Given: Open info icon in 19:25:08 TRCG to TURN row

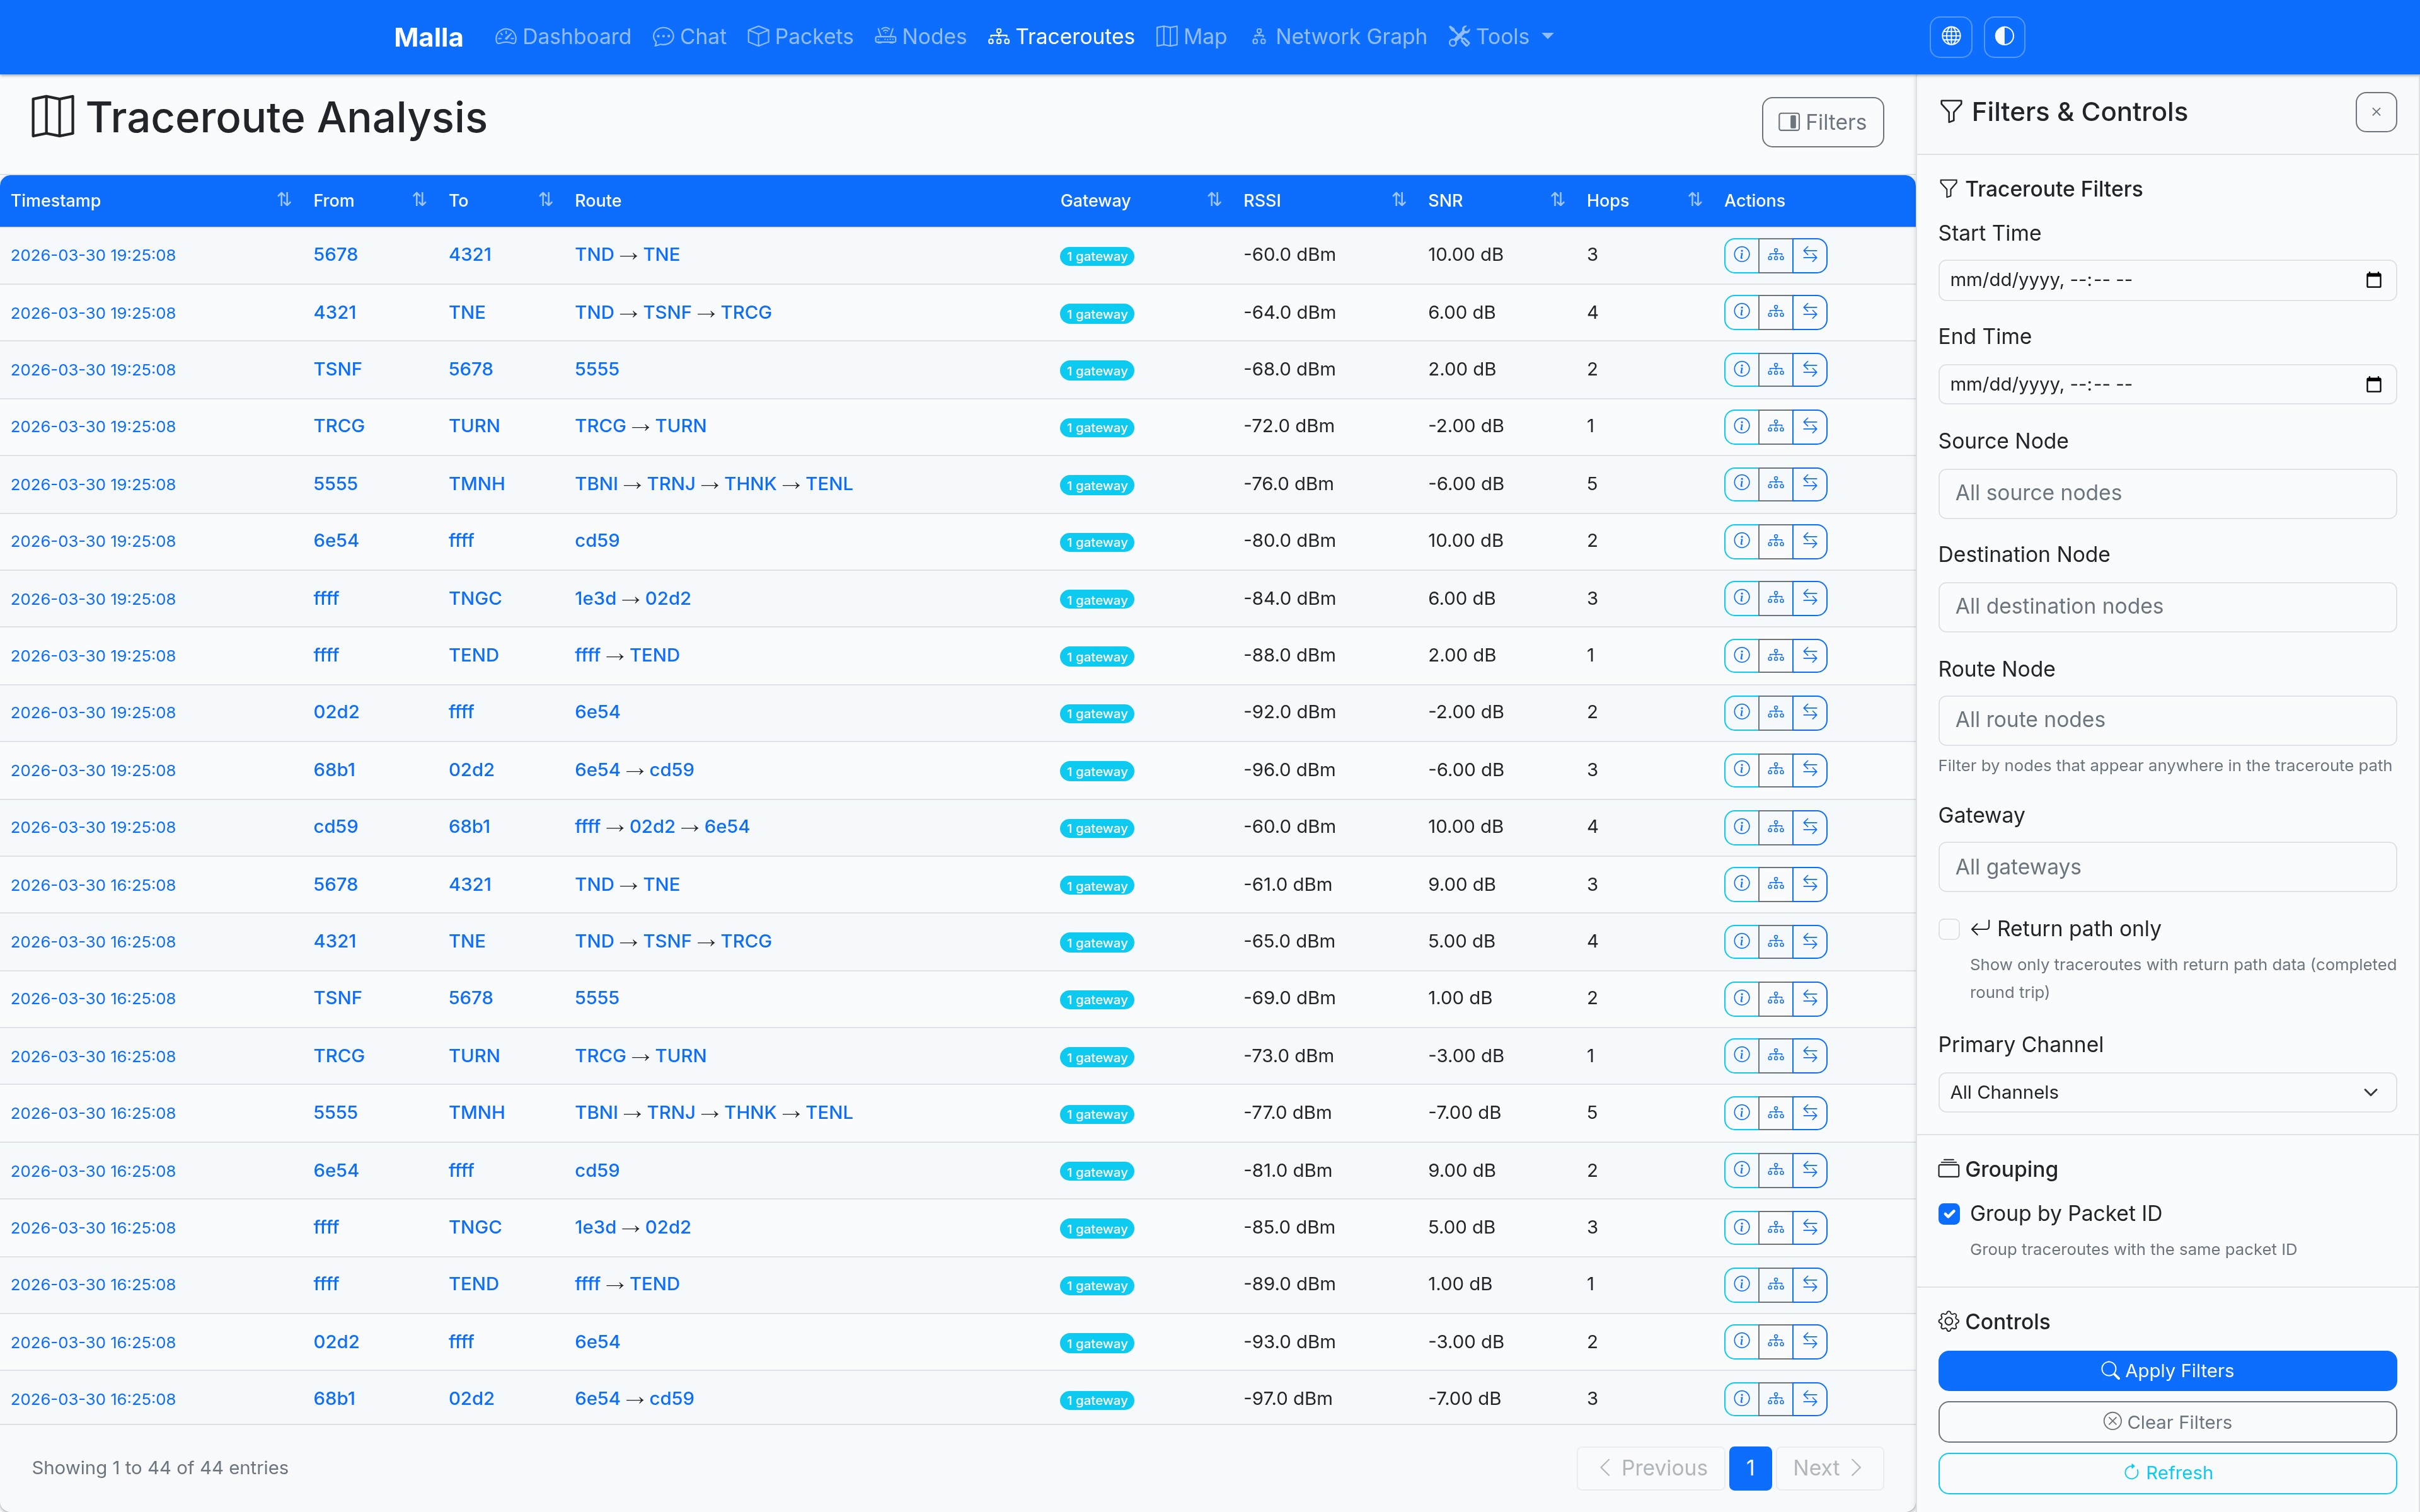Looking at the screenshot, I should tap(1741, 427).
